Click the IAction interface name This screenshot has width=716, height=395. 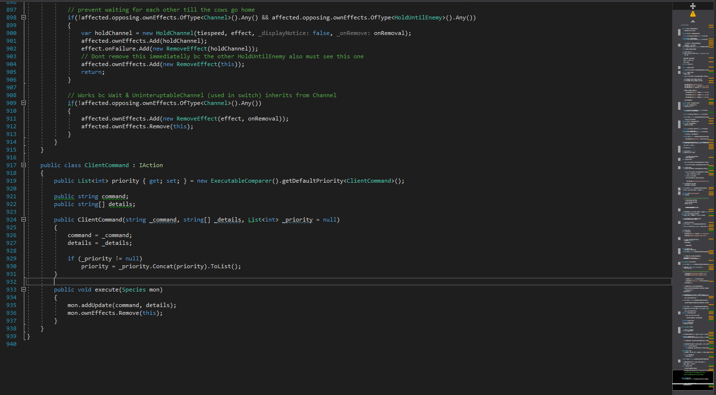coord(151,165)
